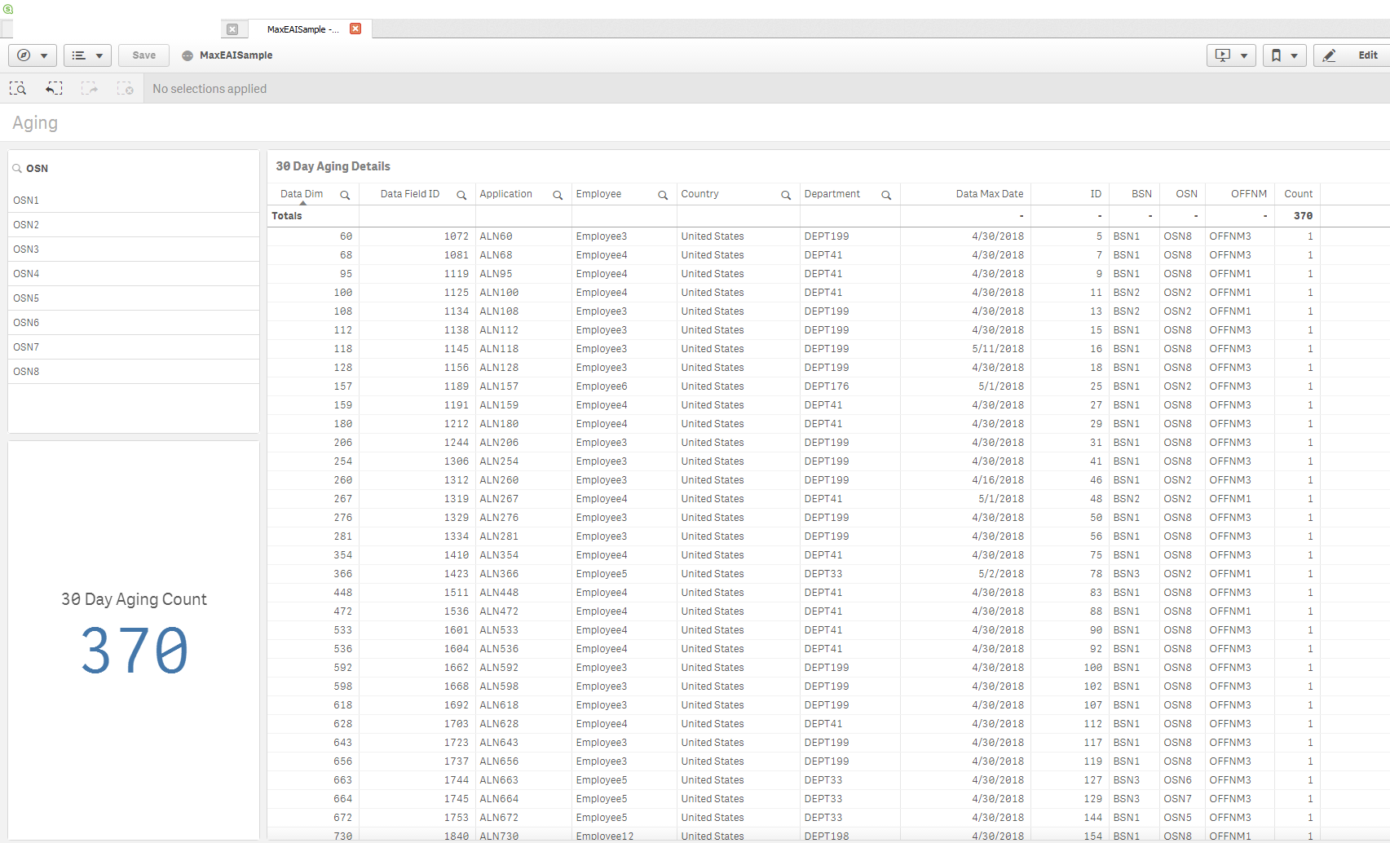This screenshot has height=843, width=1390.
Task: Open the global list menu dropdown
Action: pos(87,55)
